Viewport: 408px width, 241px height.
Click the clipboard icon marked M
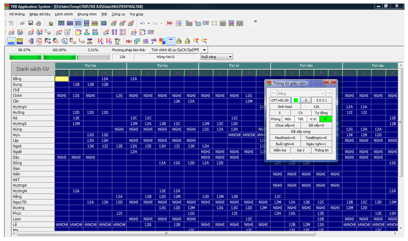point(59,32)
